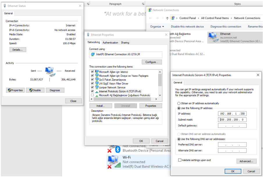The image size is (266, 179).
Task: Select Obtain an IP address automatically
Action: (x=179, y=103)
